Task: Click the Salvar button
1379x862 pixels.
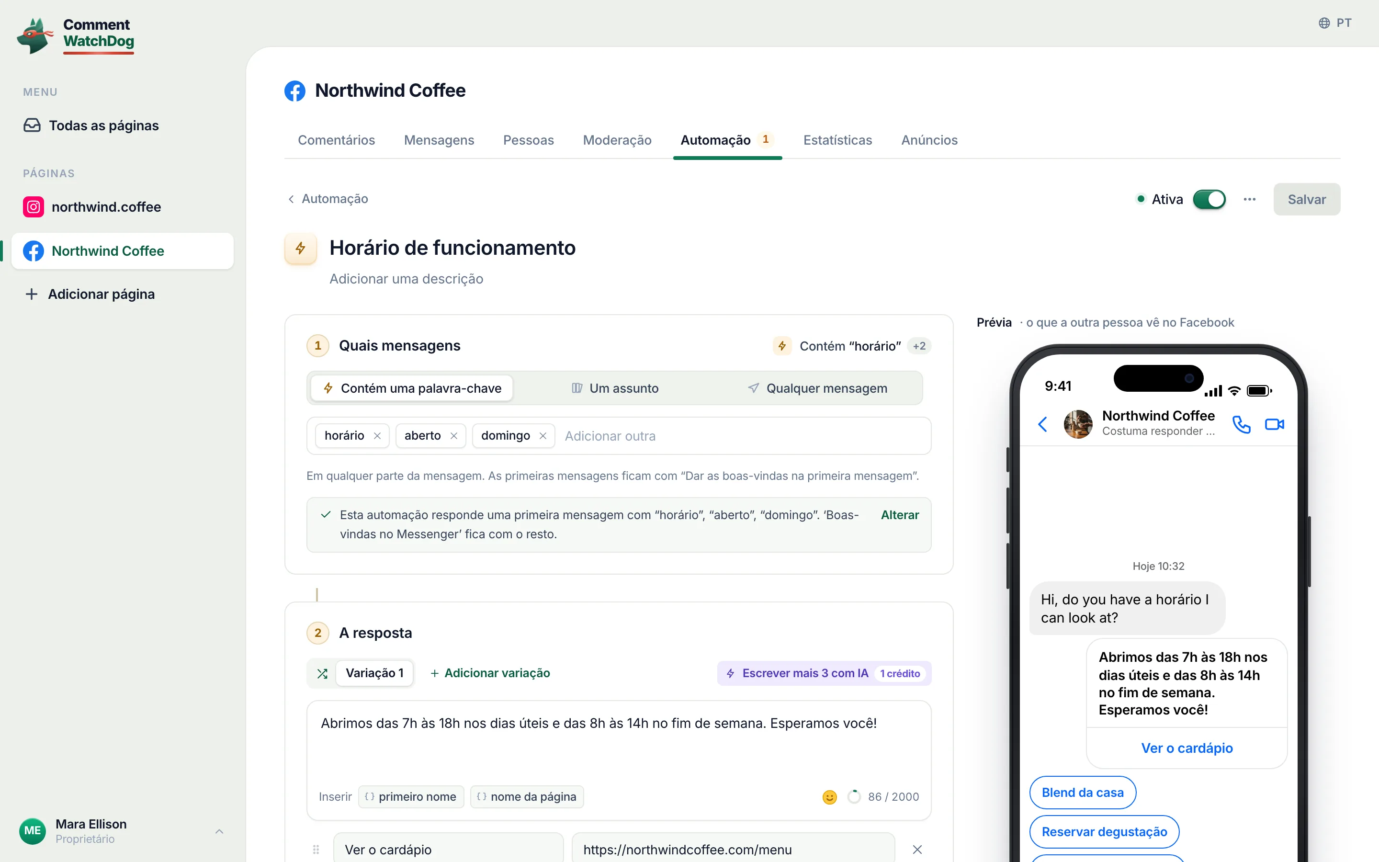Action: (x=1307, y=200)
